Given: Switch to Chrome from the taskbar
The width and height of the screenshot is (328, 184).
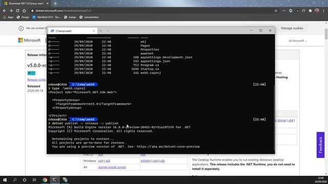Looking at the screenshot, I should coord(45,180).
